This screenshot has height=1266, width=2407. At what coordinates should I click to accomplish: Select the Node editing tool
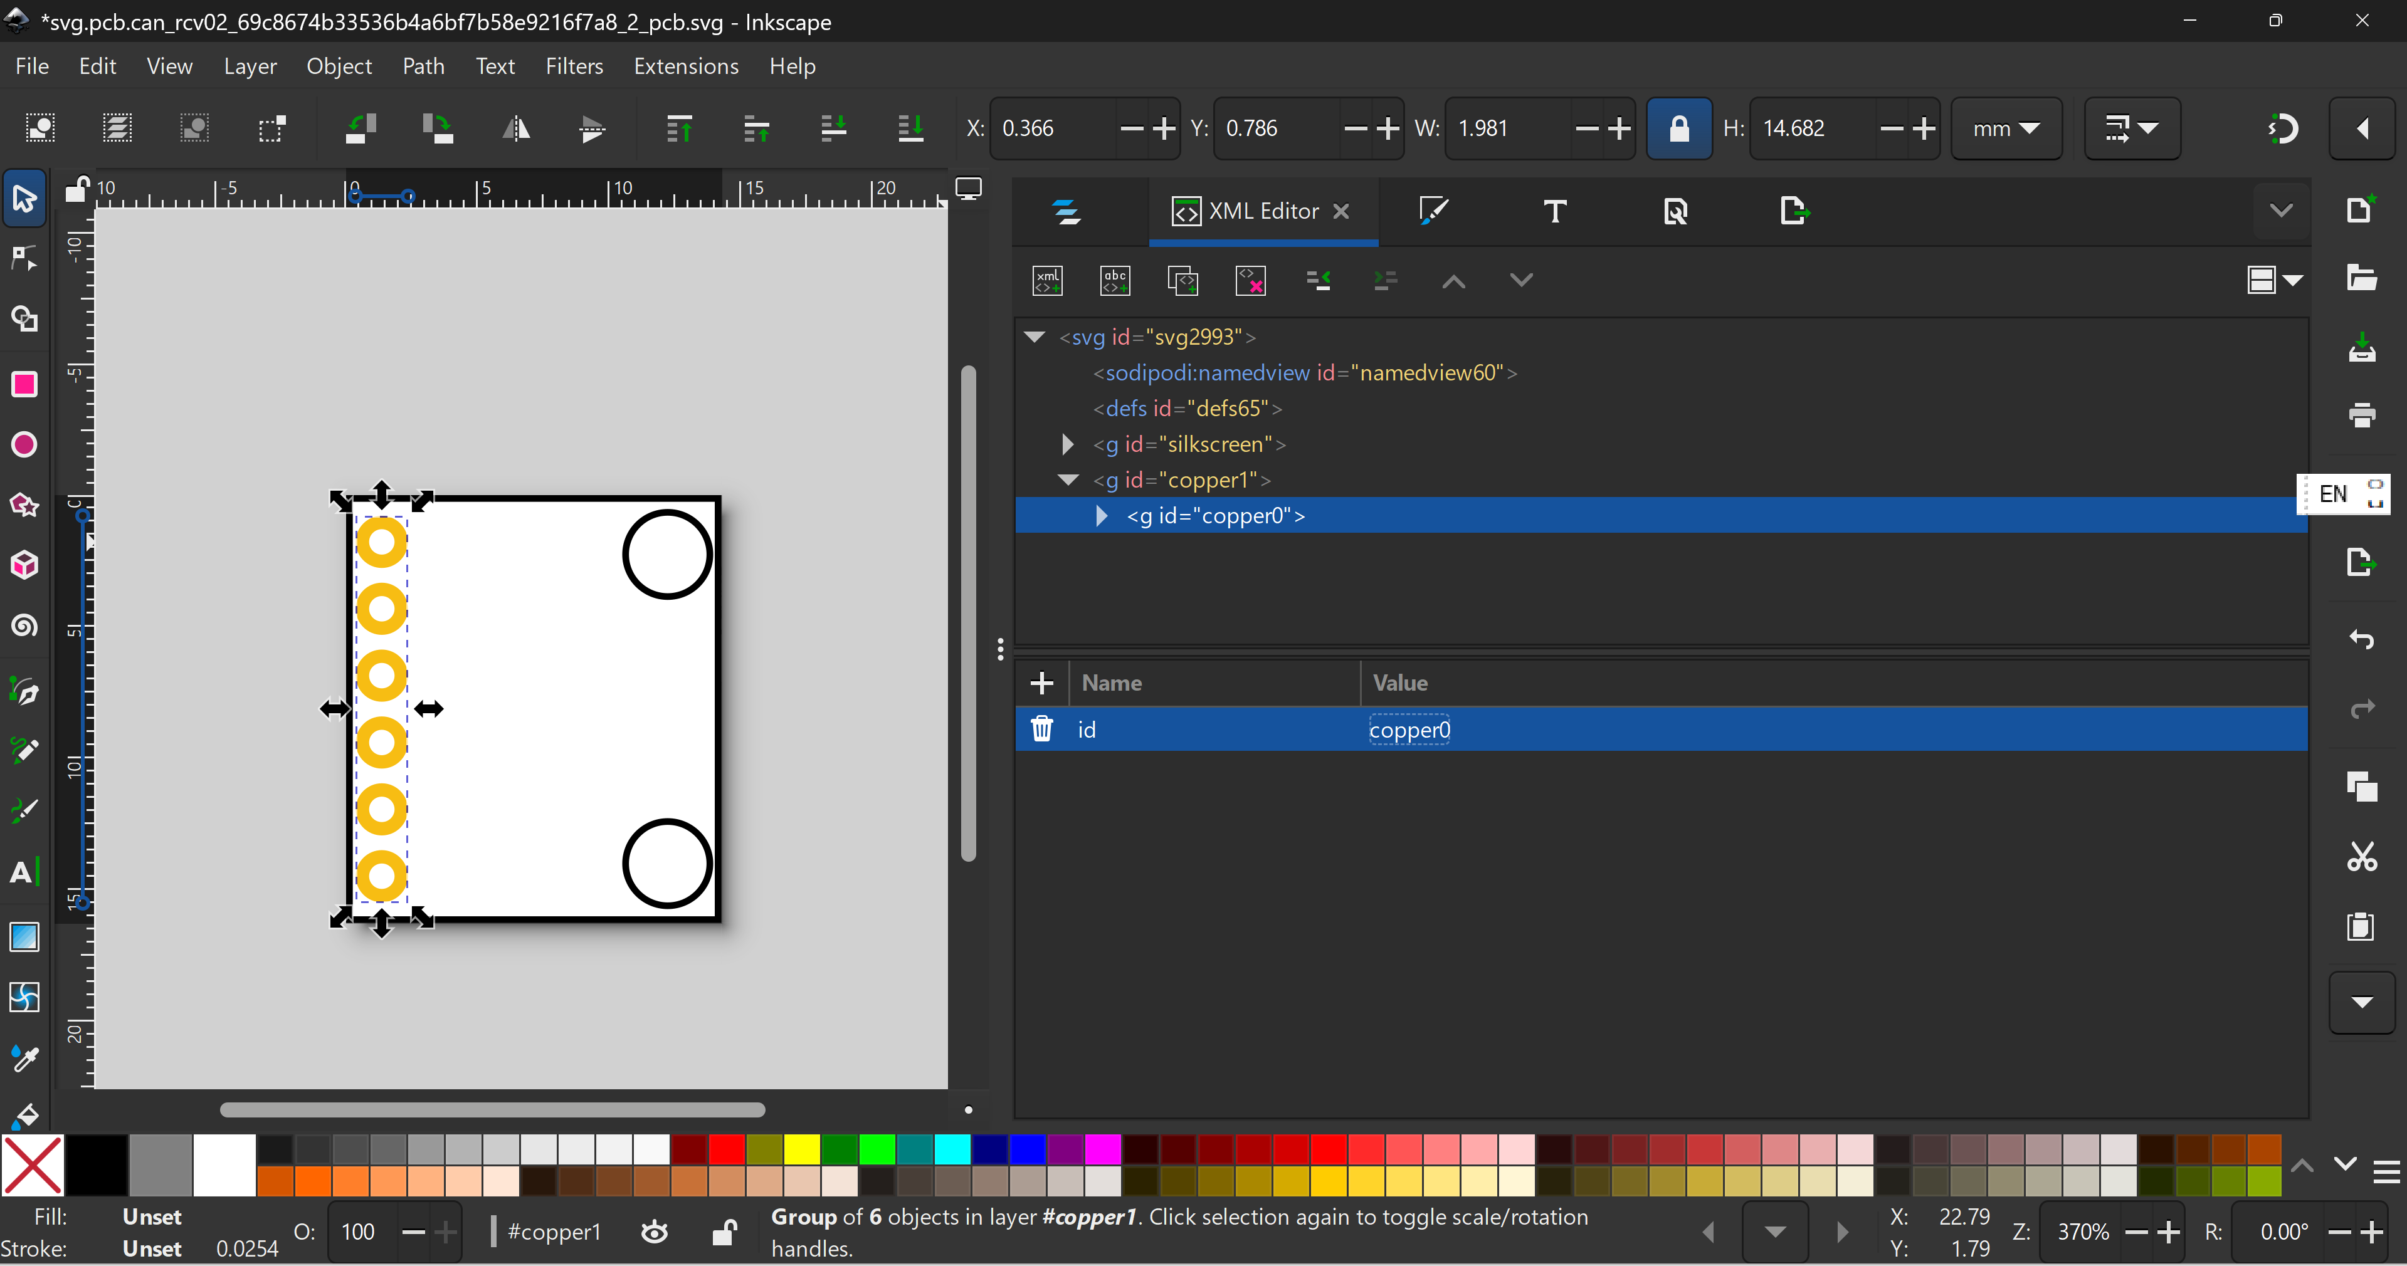[x=24, y=258]
